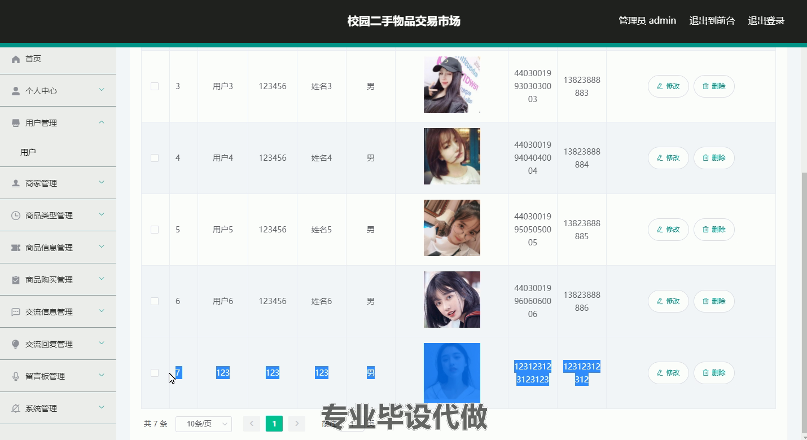Select the 商品购买管理 clipboard icon
Image resolution: width=807 pixels, height=440 pixels.
[x=16, y=280]
